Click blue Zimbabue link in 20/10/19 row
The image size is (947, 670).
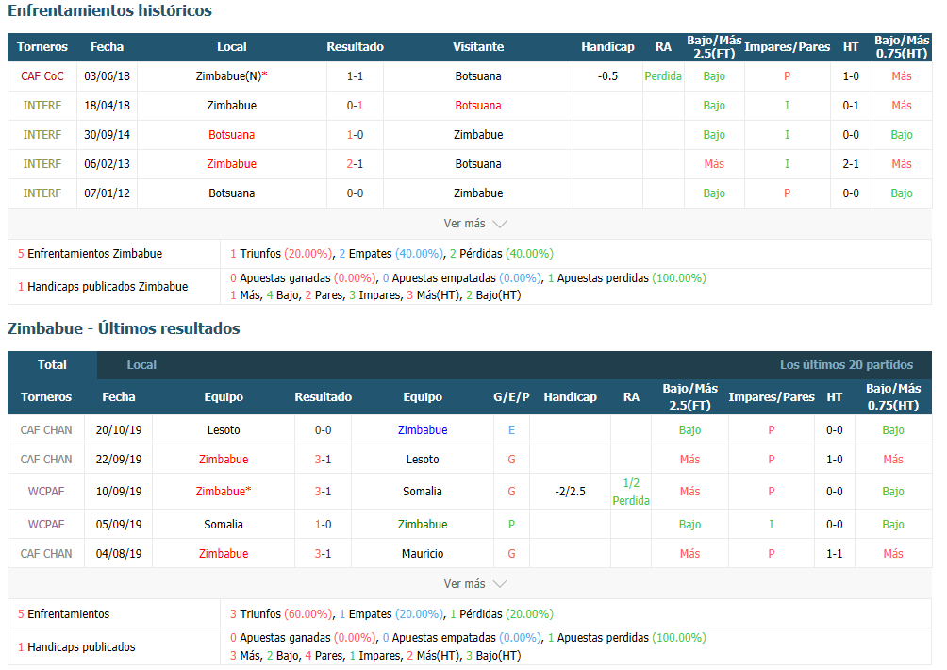(423, 430)
